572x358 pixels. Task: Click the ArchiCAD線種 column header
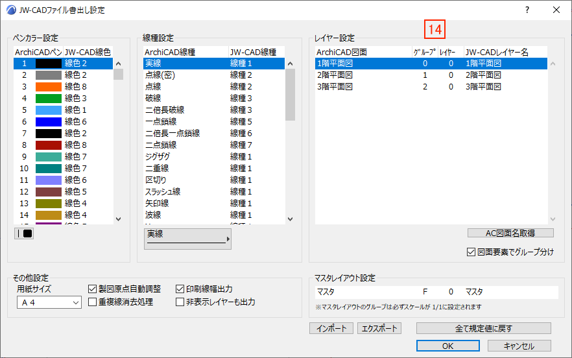[185, 52]
